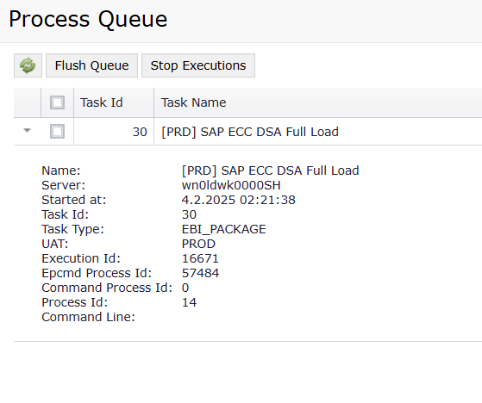Viewport: 482px width, 403px height.
Task: Click the Started at timestamp value
Action: [239, 200]
